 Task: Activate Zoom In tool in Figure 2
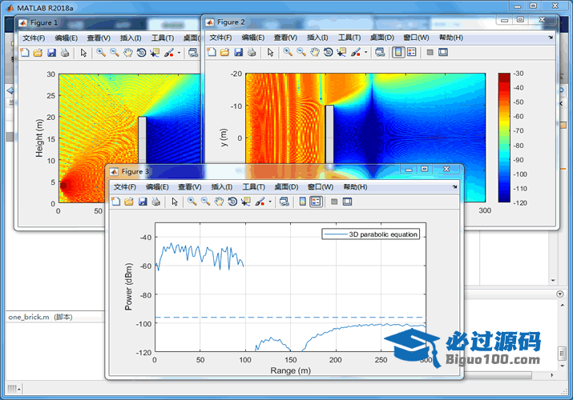(x=288, y=52)
